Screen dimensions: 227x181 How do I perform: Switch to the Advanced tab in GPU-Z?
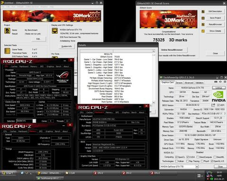click(x=189, y=82)
